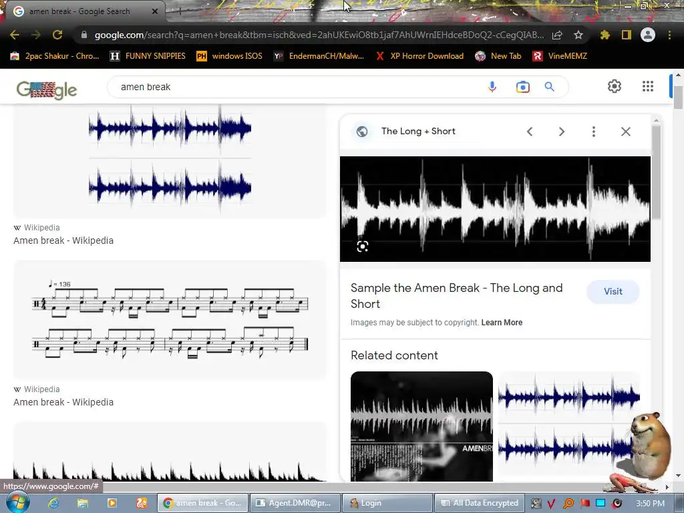Open the Google apps grid
The width and height of the screenshot is (684, 513).
tap(648, 86)
